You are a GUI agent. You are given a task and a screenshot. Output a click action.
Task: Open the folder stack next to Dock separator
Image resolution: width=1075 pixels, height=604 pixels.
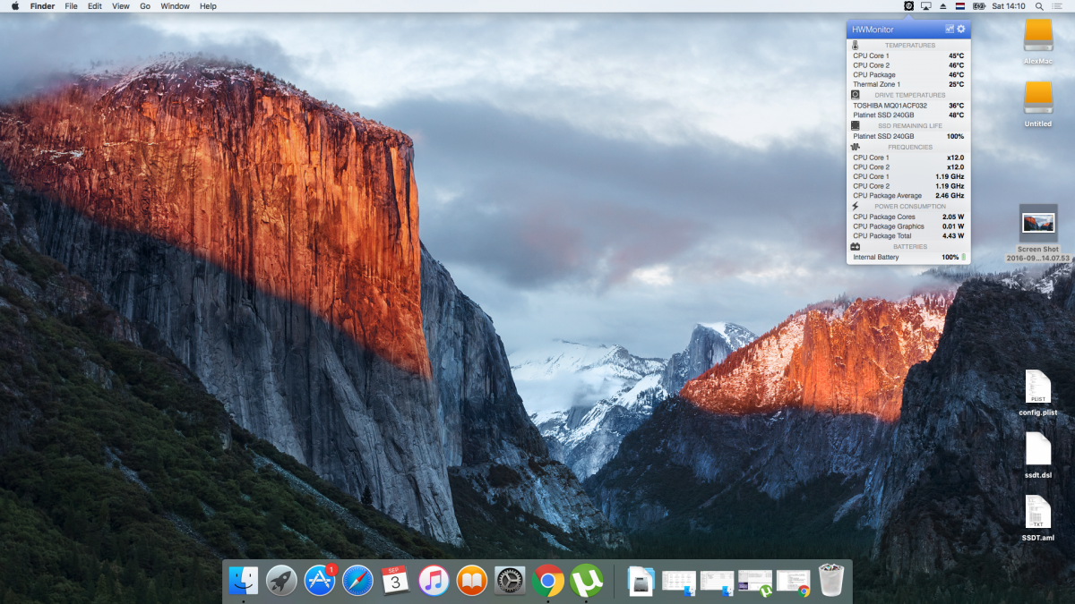[641, 581]
